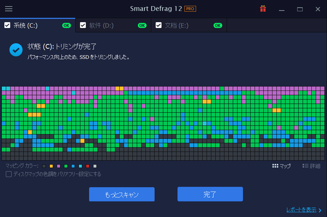
Task: Click the dark gray legend swatch
Action: coord(44,166)
